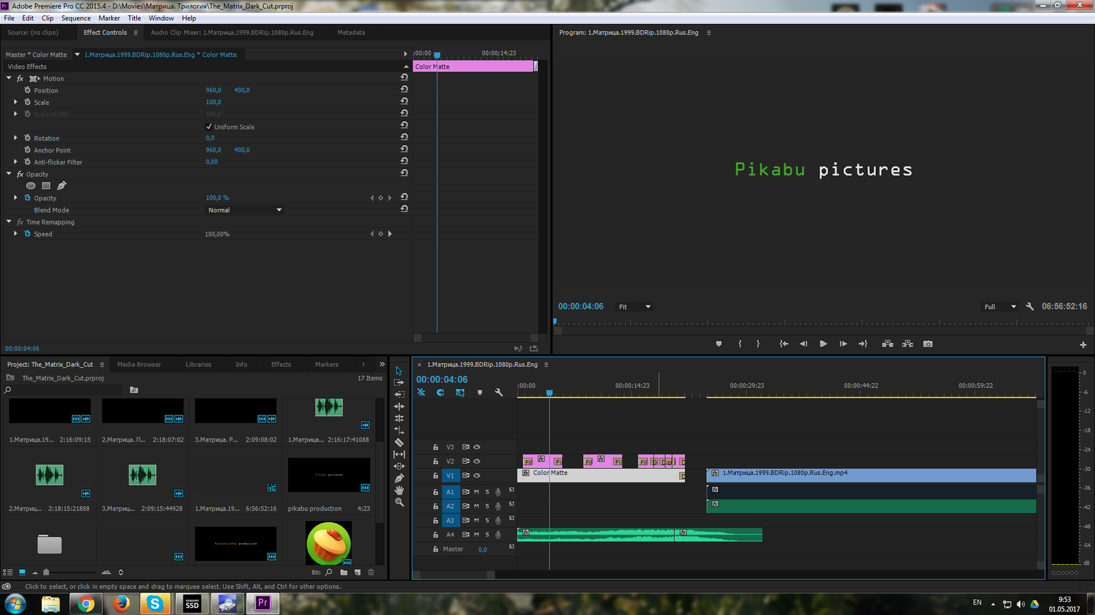Switch to the Effects tab
1095x615 pixels.
281,364
